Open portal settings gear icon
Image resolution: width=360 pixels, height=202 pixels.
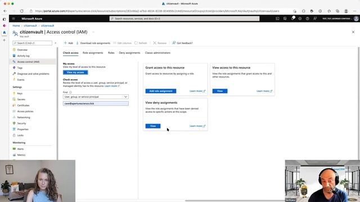pyautogui.click(x=300, y=19)
